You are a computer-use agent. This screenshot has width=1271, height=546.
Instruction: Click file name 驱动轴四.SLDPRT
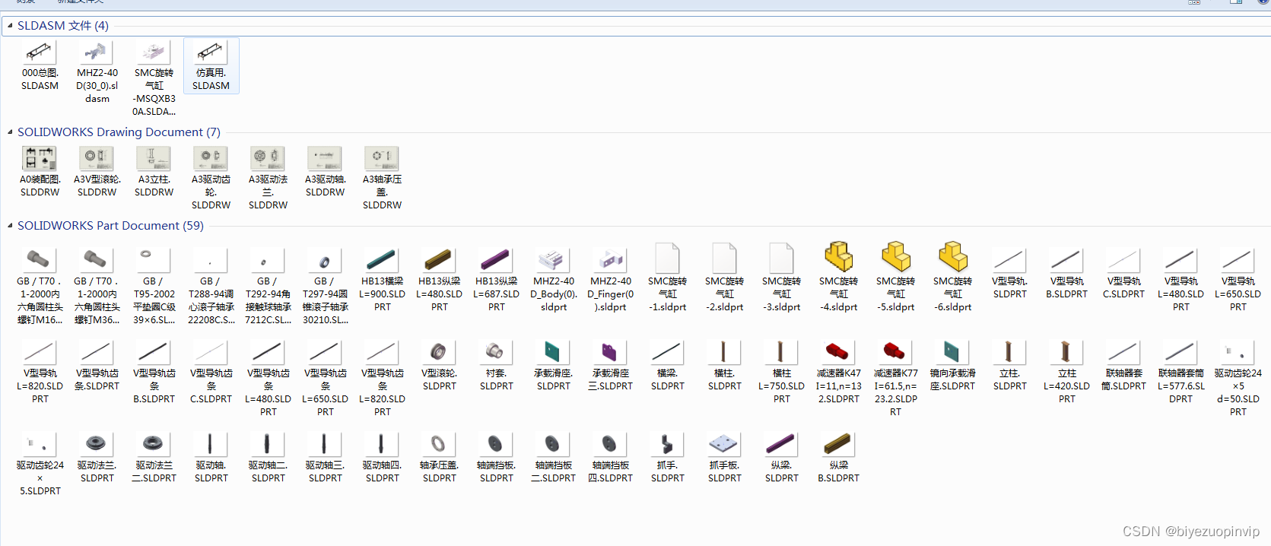click(x=382, y=471)
